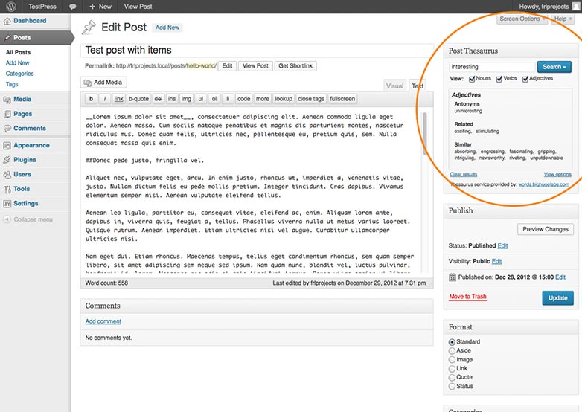
Task: Expand the Help dropdown tab
Action: click(563, 19)
